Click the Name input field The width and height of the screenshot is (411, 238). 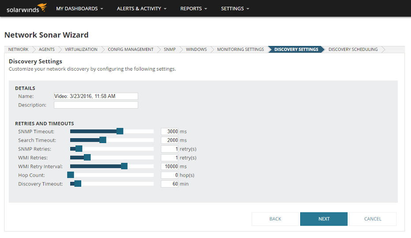tap(96, 96)
